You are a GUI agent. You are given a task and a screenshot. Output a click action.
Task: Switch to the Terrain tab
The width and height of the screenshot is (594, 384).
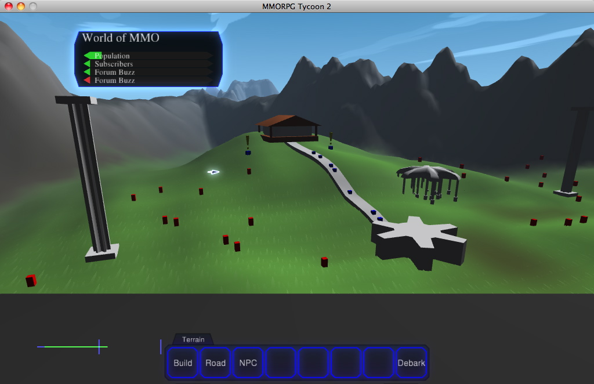click(x=193, y=339)
